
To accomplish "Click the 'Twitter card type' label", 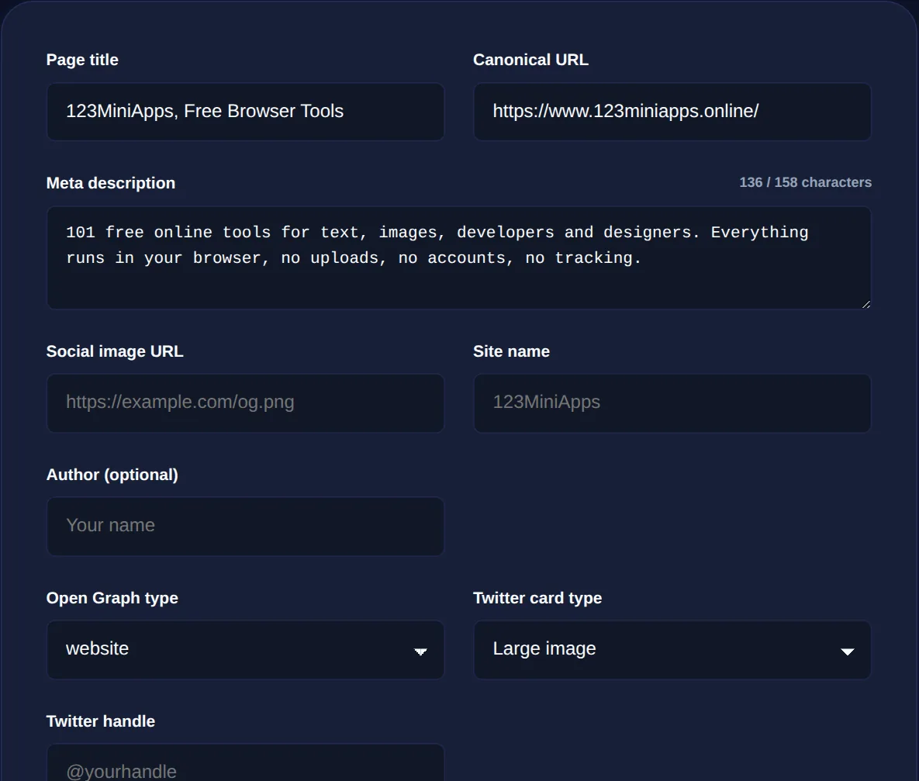I will (x=537, y=598).
